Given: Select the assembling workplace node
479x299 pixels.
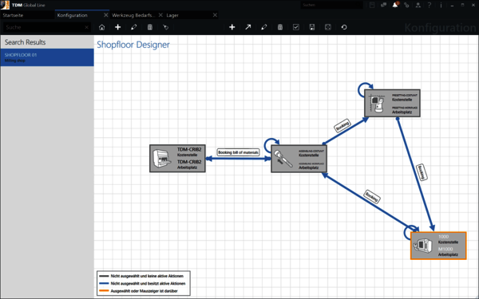Looking at the screenshot, I should coord(299,159).
